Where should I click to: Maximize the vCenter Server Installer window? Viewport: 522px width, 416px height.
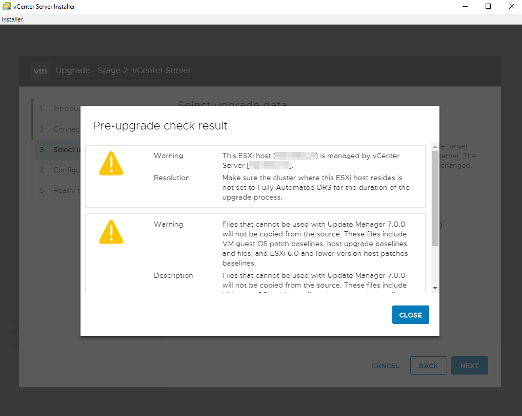pos(488,6)
